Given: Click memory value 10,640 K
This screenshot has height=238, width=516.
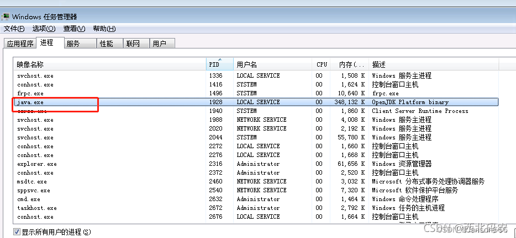Looking at the screenshot, I should point(351,94).
